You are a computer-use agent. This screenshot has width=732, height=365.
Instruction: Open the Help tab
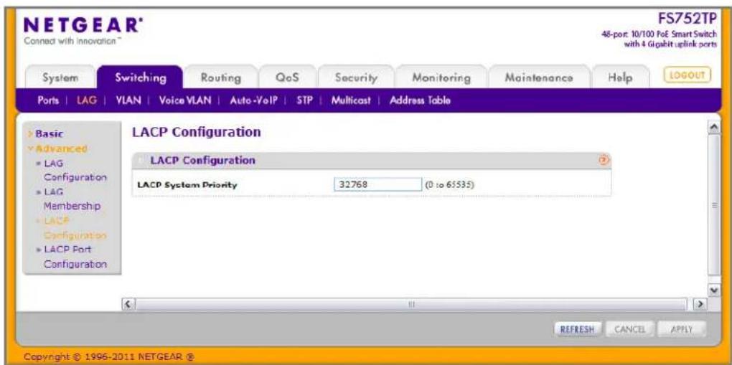coord(621,78)
